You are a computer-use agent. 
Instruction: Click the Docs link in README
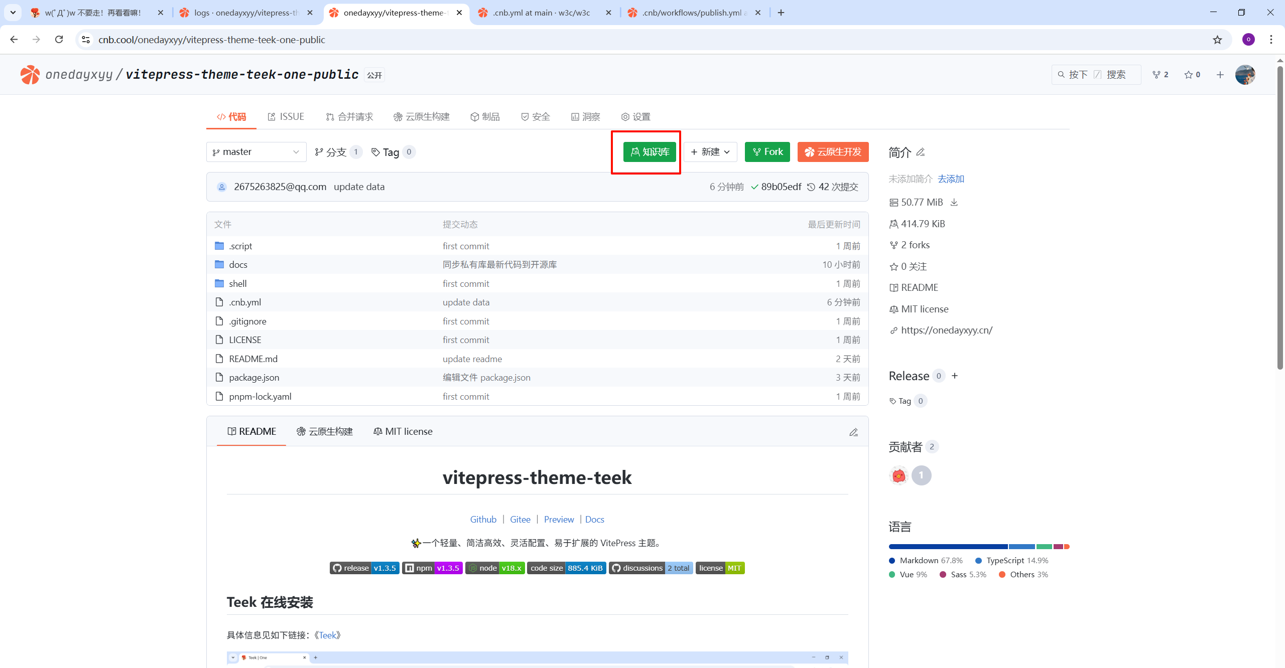click(594, 520)
